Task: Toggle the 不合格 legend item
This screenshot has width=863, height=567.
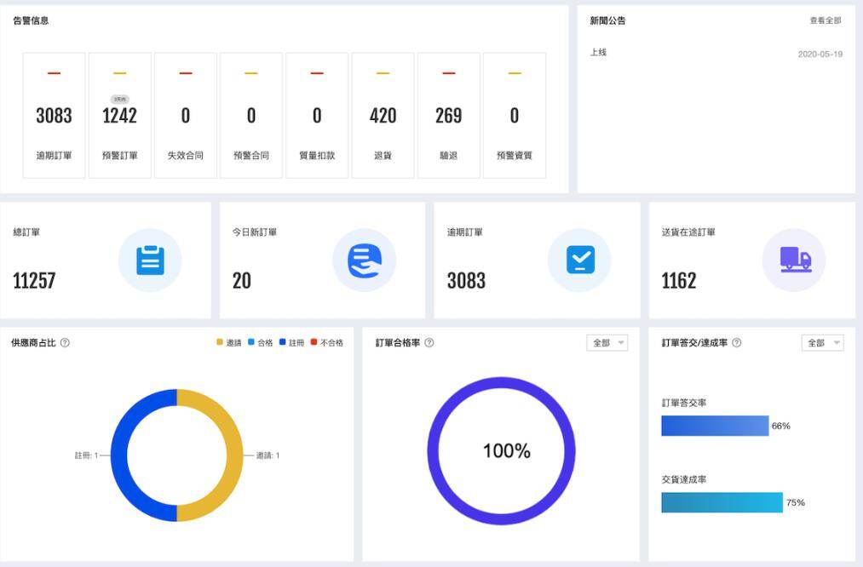Action: (x=327, y=343)
